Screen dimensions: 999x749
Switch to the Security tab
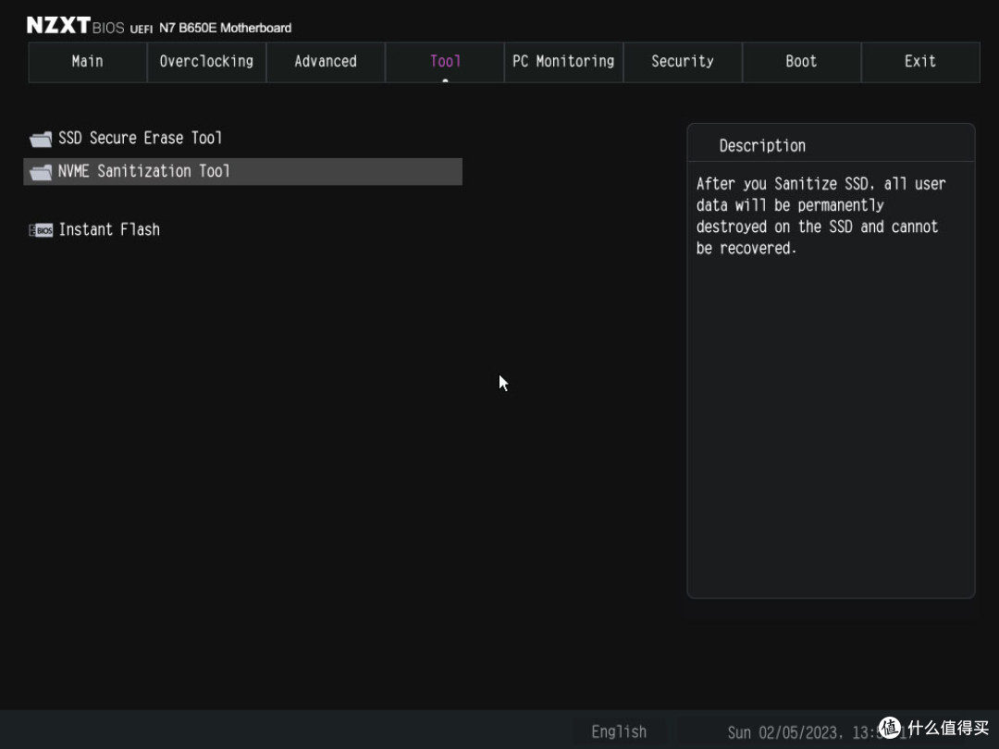[683, 62]
